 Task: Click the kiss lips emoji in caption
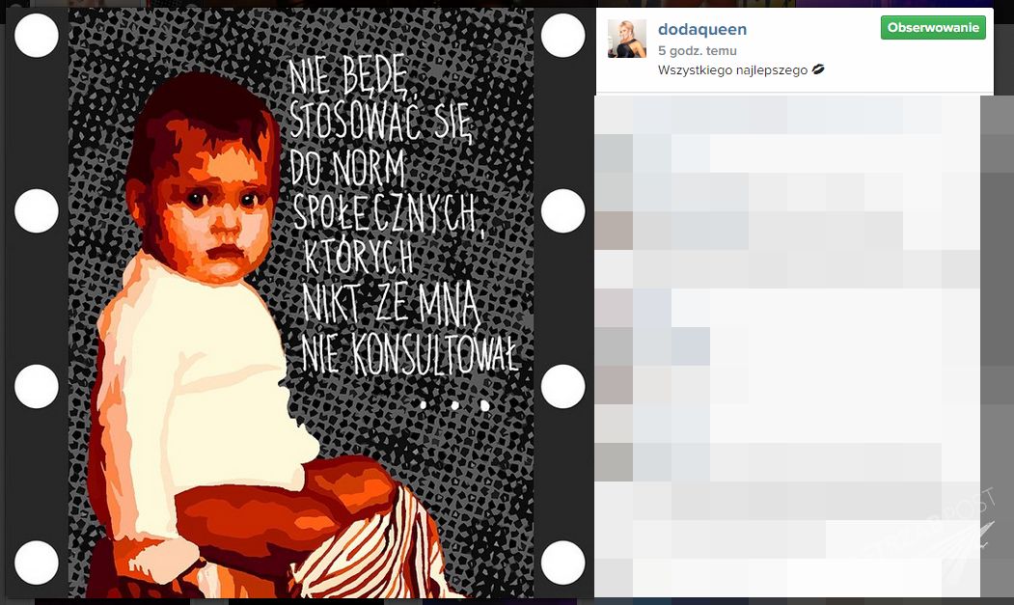pos(818,69)
